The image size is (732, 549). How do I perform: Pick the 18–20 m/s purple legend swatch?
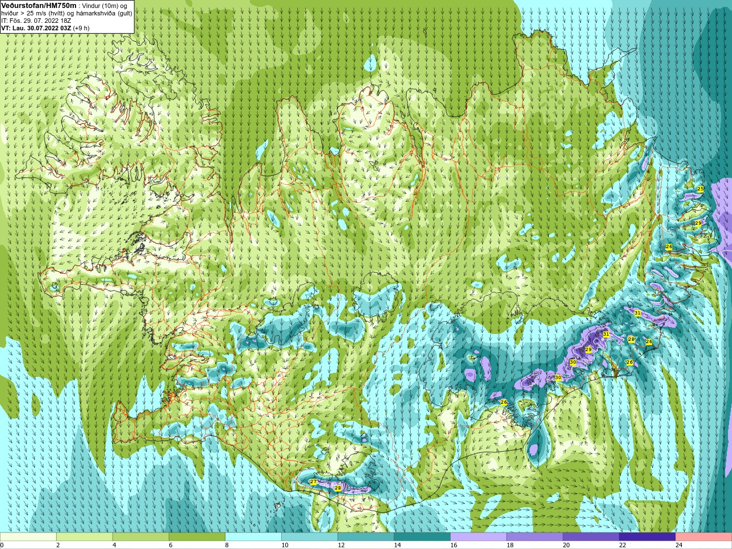click(535, 537)
